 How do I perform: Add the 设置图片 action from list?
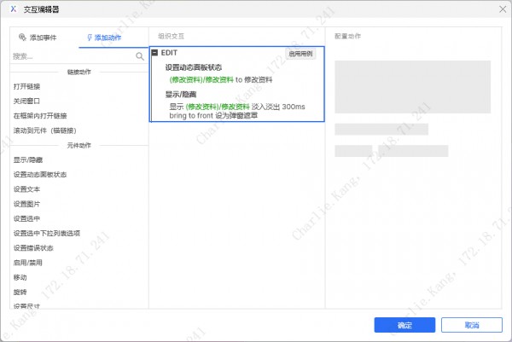26,203
